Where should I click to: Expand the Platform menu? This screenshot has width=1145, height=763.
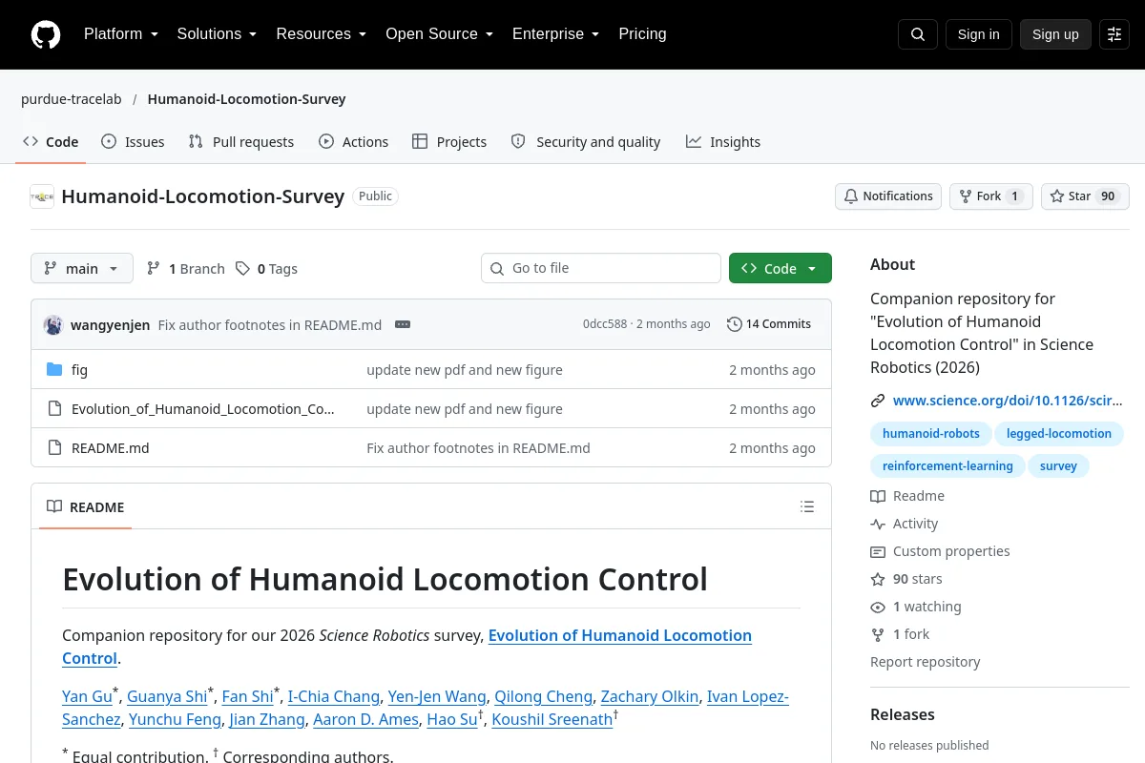[121, 34]
